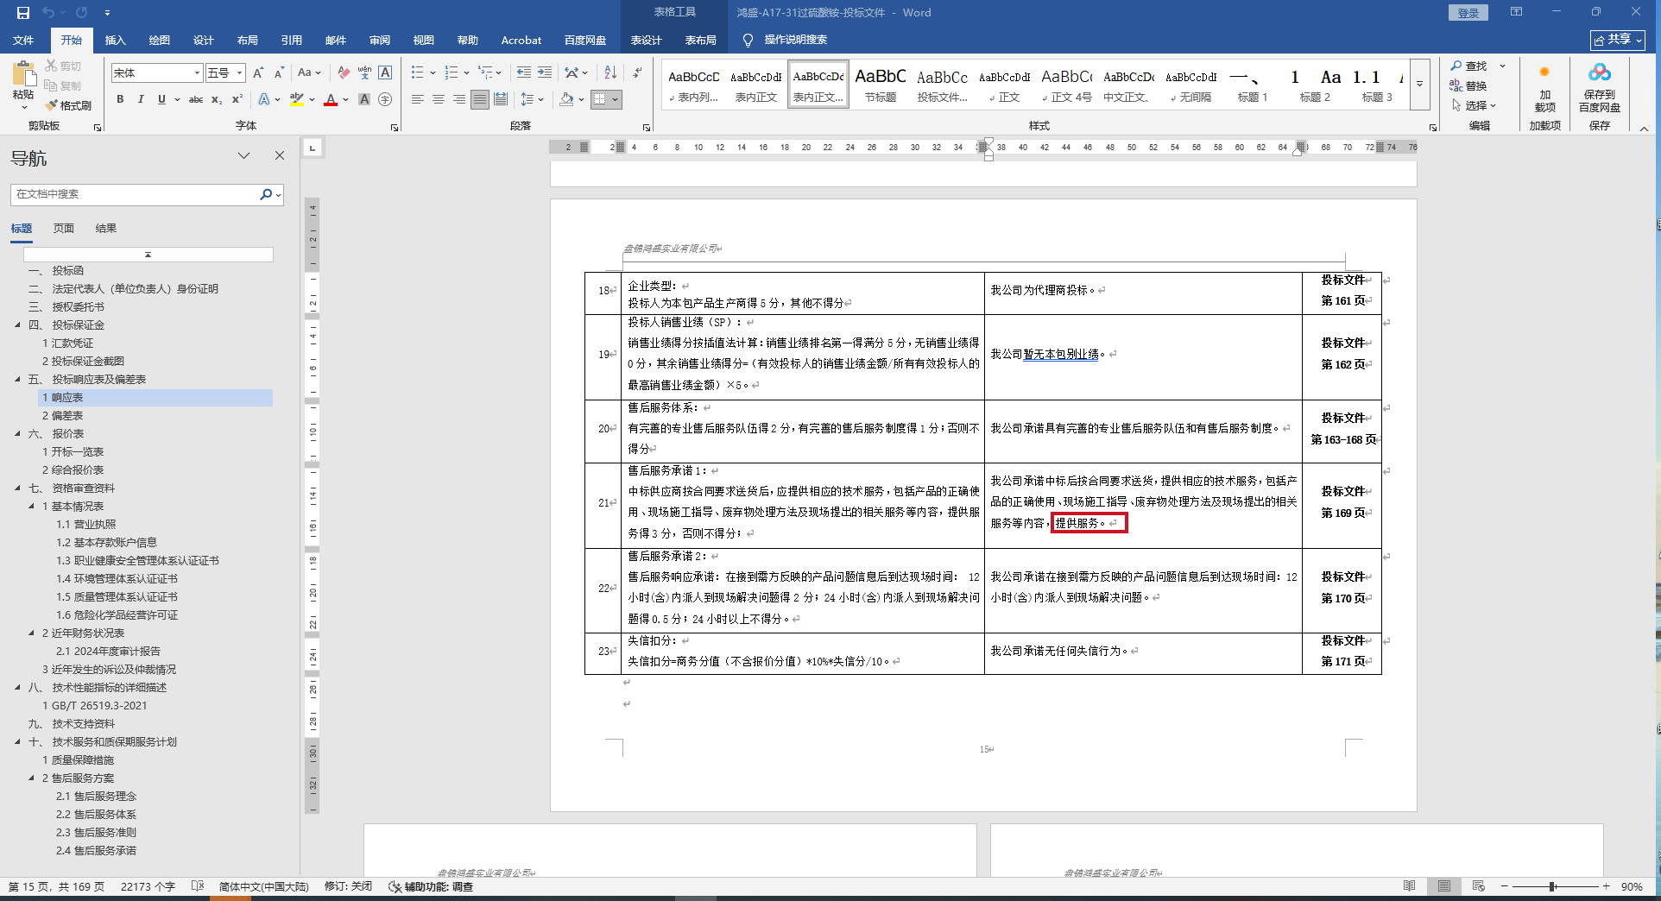Collapse the 资格审查资料 heading in navigation
The width and height of the screenshot is (1661, 901).
(x=18, y=488)
